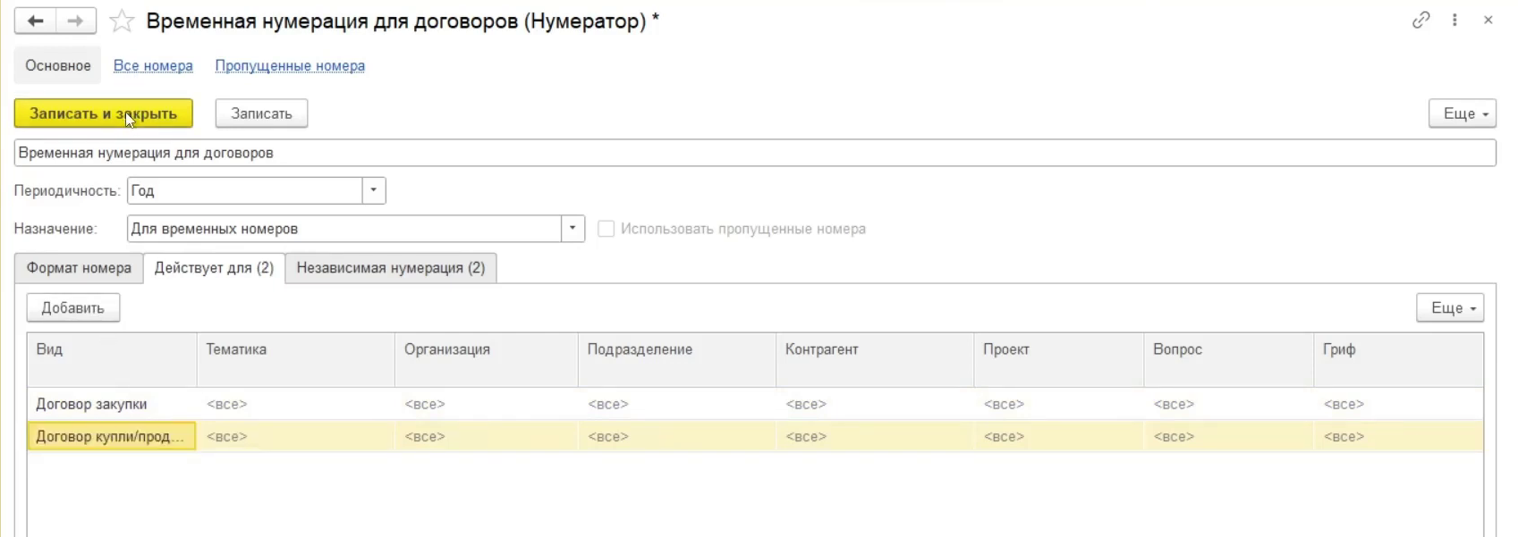Open the top Еще dropdown menu
Image resolution: width=1518 pixels, height=537 pixels.
(1462, 113)
